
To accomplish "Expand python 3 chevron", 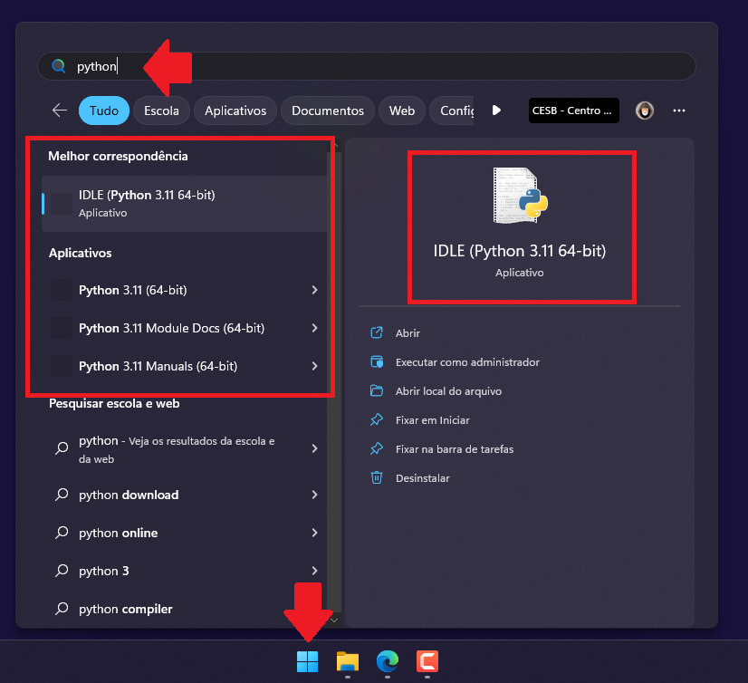I will point(314,571).
